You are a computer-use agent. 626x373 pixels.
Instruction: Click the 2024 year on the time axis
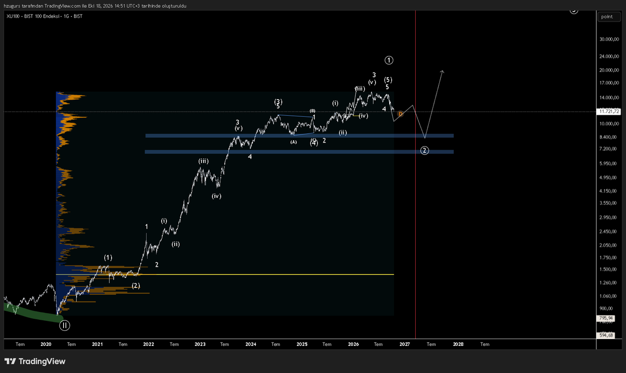point(251,344)
